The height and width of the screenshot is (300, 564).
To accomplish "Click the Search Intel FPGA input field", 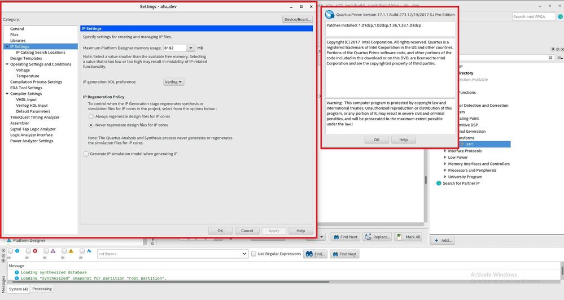I will (534, 16).
